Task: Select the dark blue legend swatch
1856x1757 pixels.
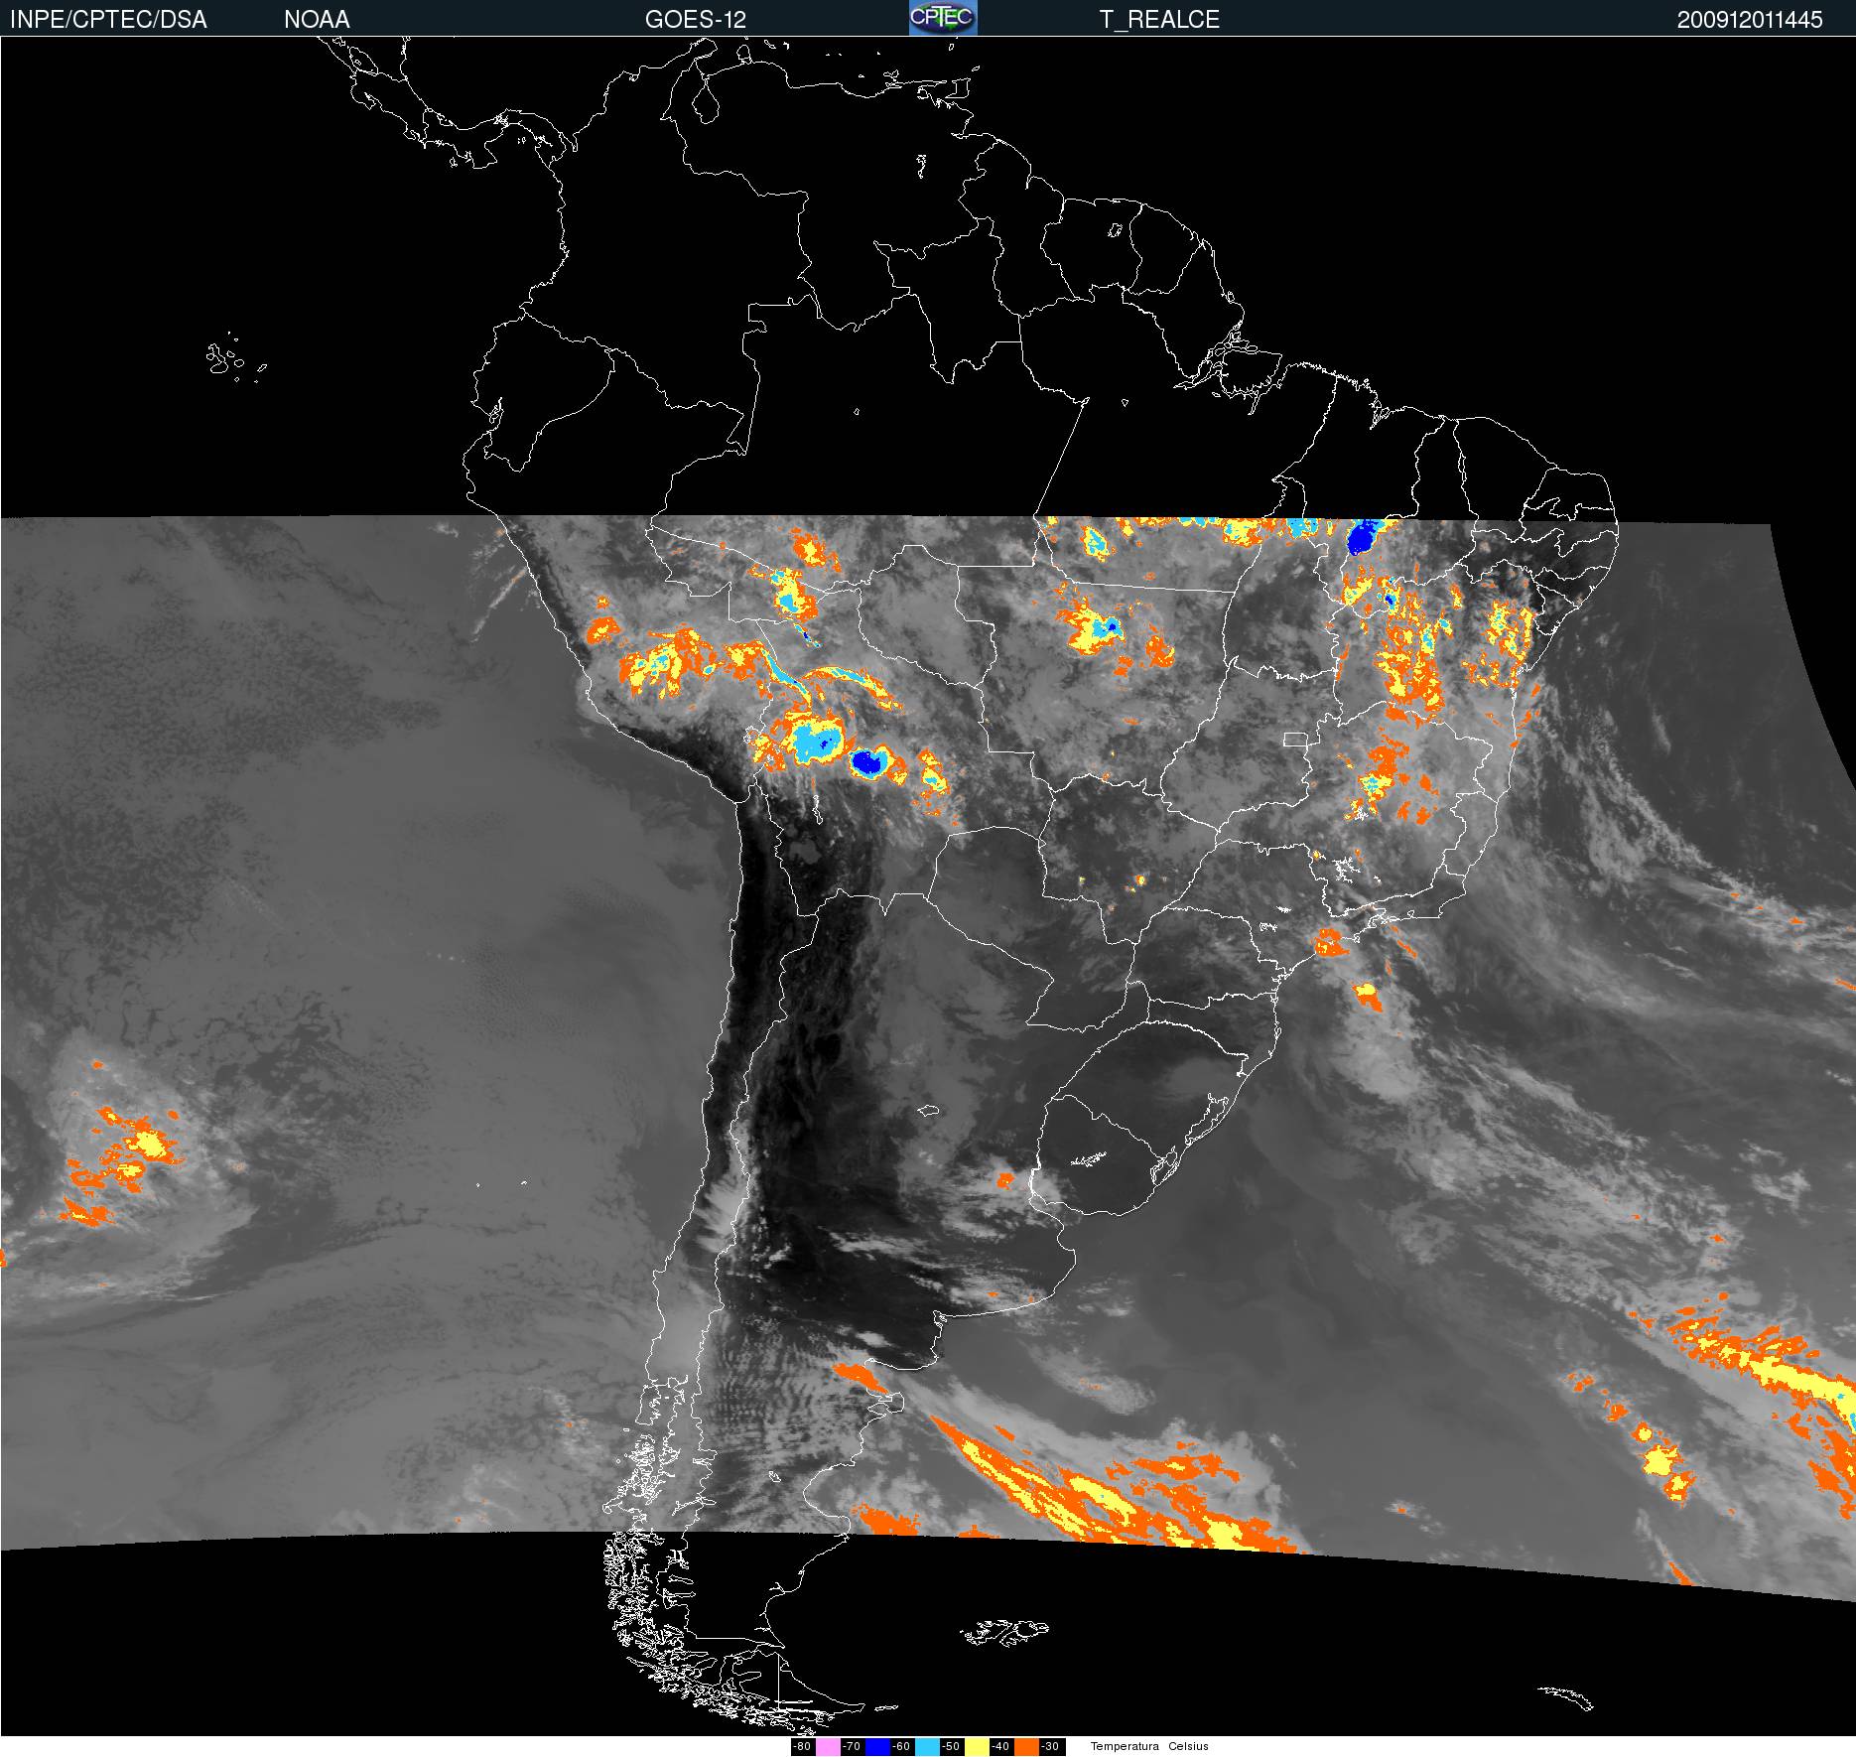Action: [877, 1746]
